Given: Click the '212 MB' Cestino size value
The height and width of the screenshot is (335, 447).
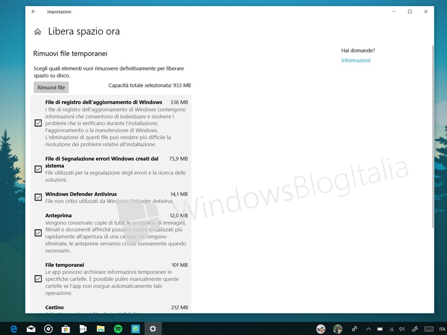Looking at the screenshot, I should coord(180,308).
